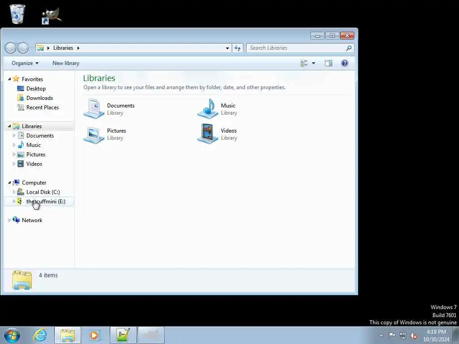This screenshot has height=344, width=459.
Task: Select Favorites in the navigation pane
Action: [x=32, y=79]
